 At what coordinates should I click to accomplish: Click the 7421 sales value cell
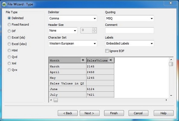click(x=100, y=95)
